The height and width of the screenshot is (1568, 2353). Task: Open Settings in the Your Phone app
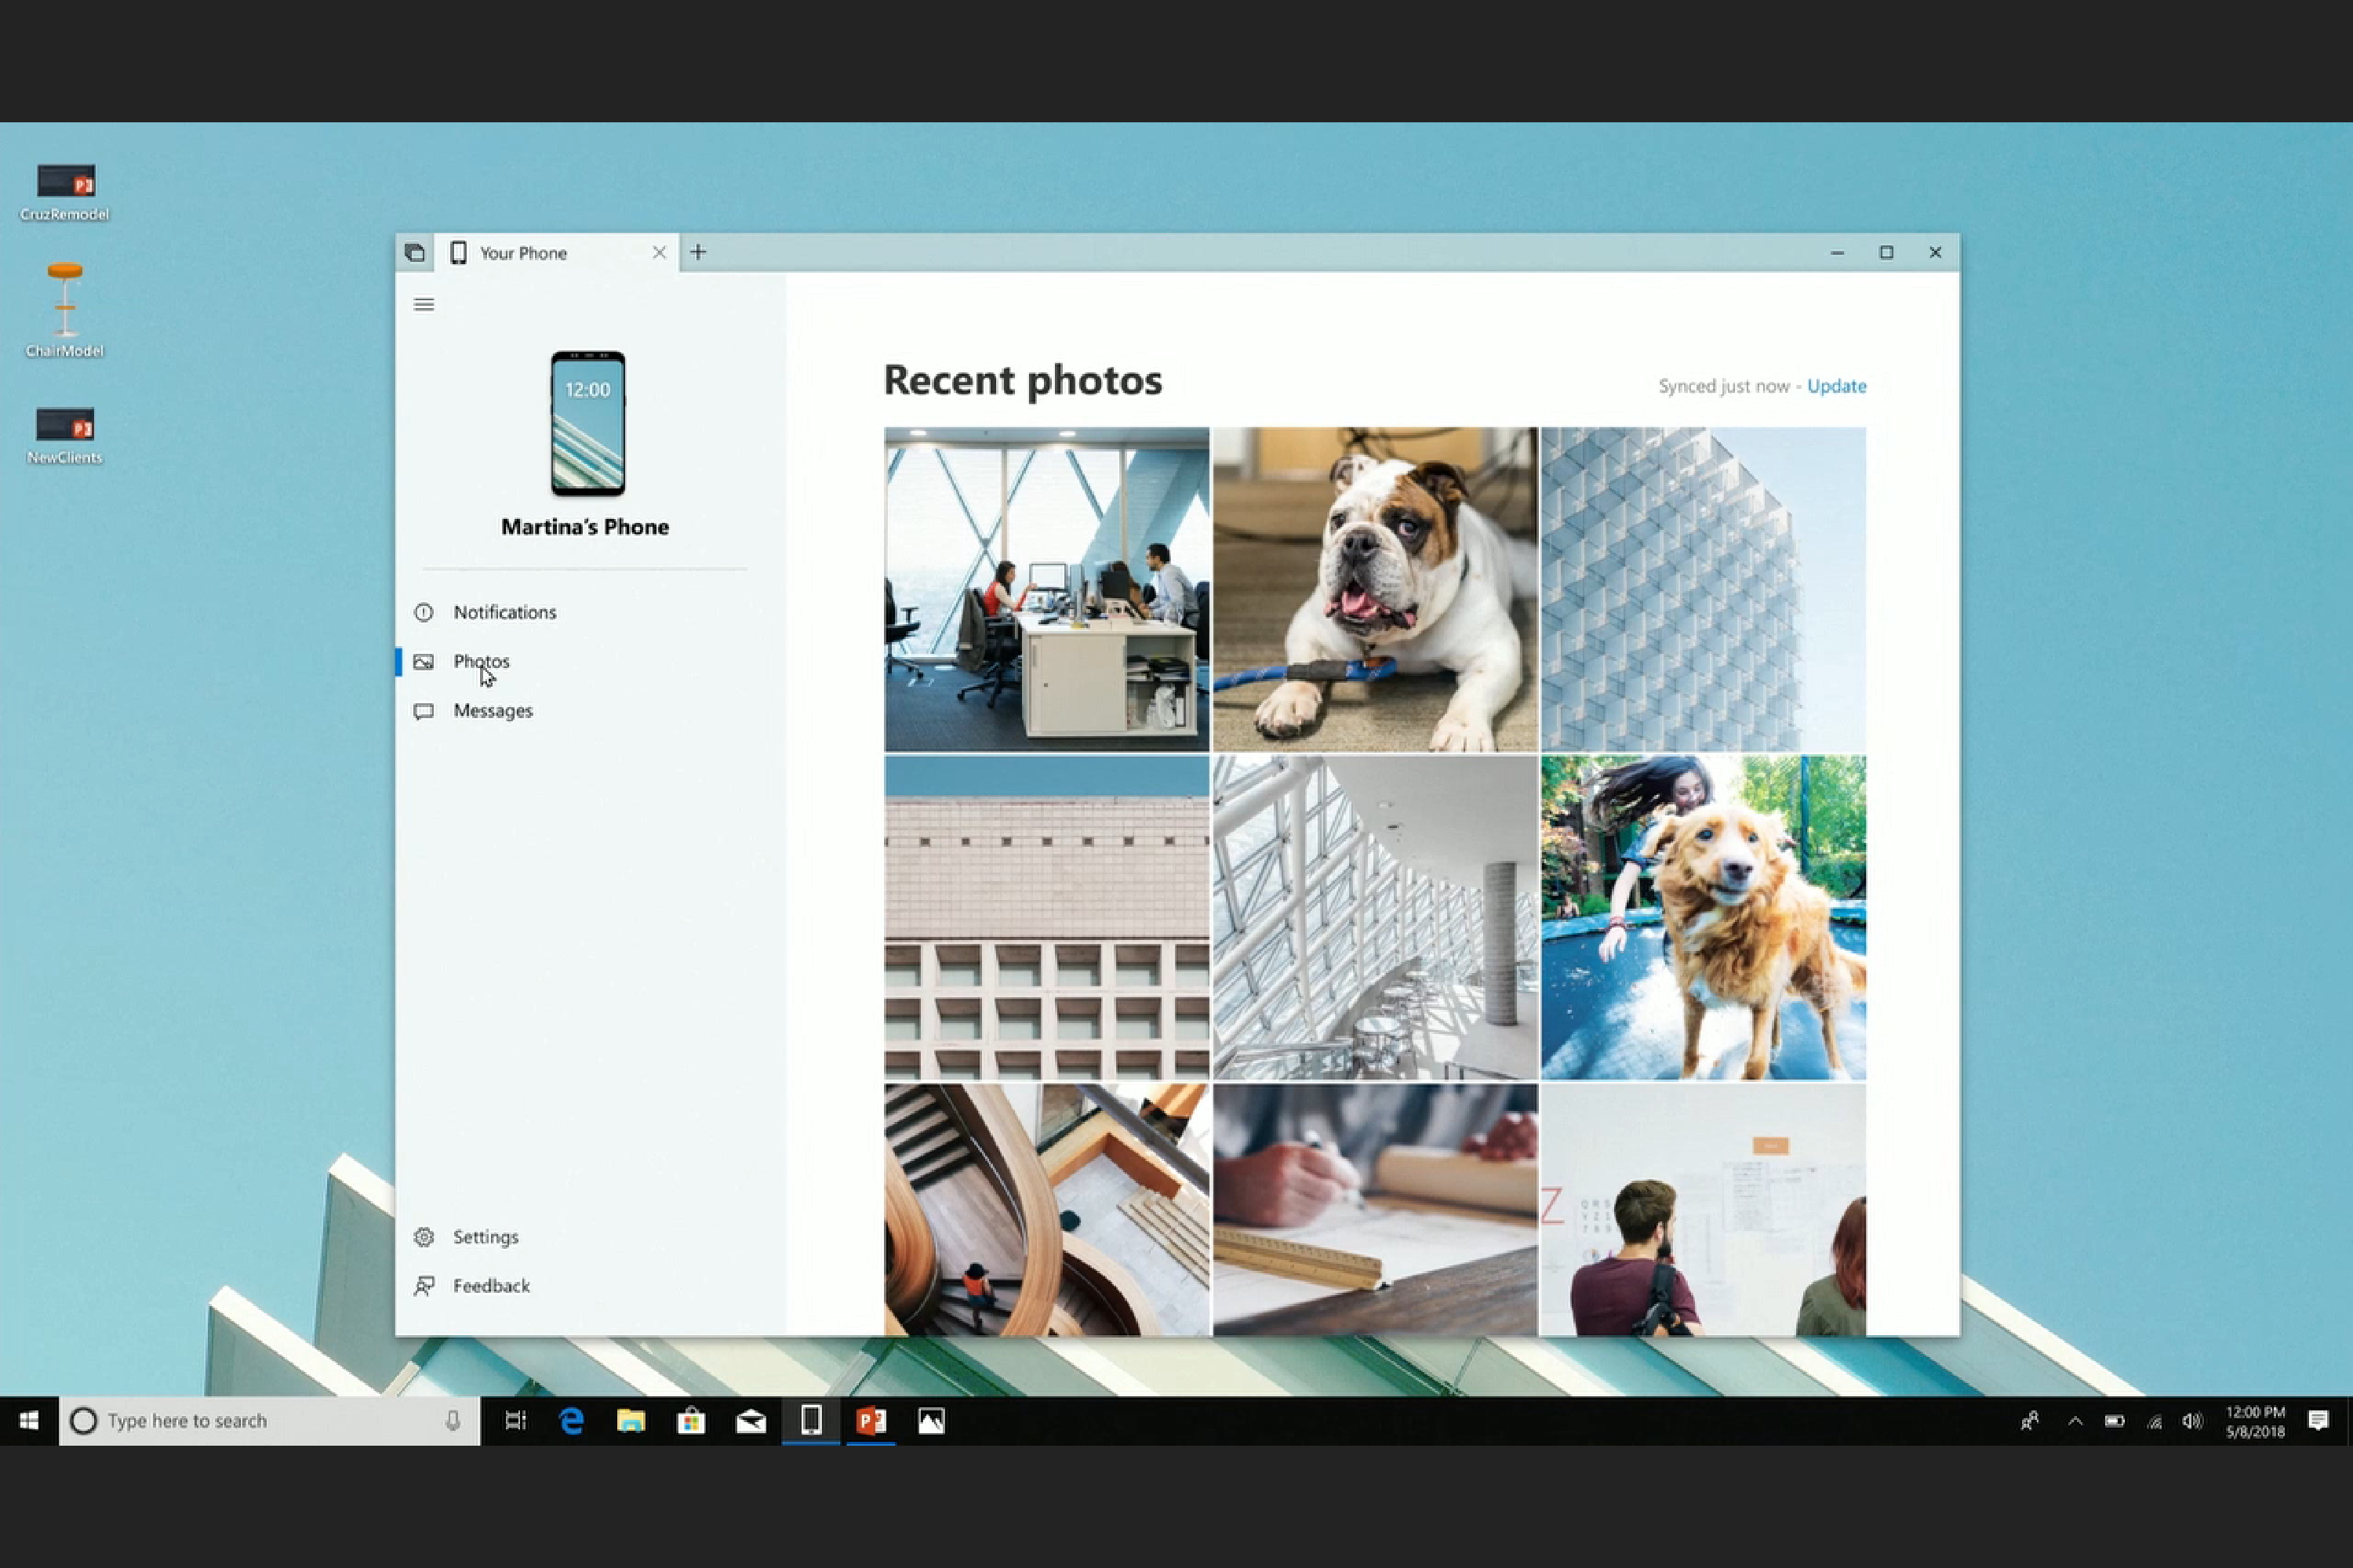tap(486, 1236)
